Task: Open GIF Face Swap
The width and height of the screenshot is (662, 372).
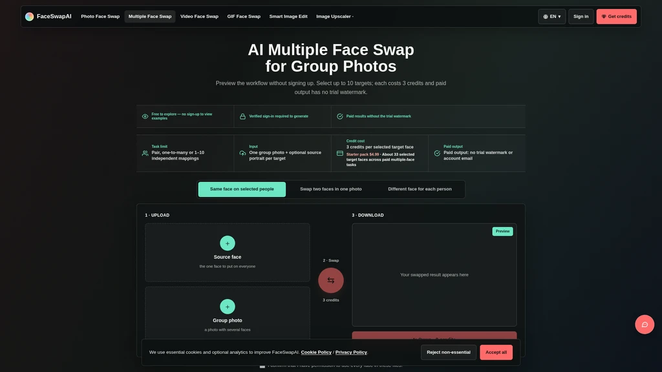Action: point(244,16)
